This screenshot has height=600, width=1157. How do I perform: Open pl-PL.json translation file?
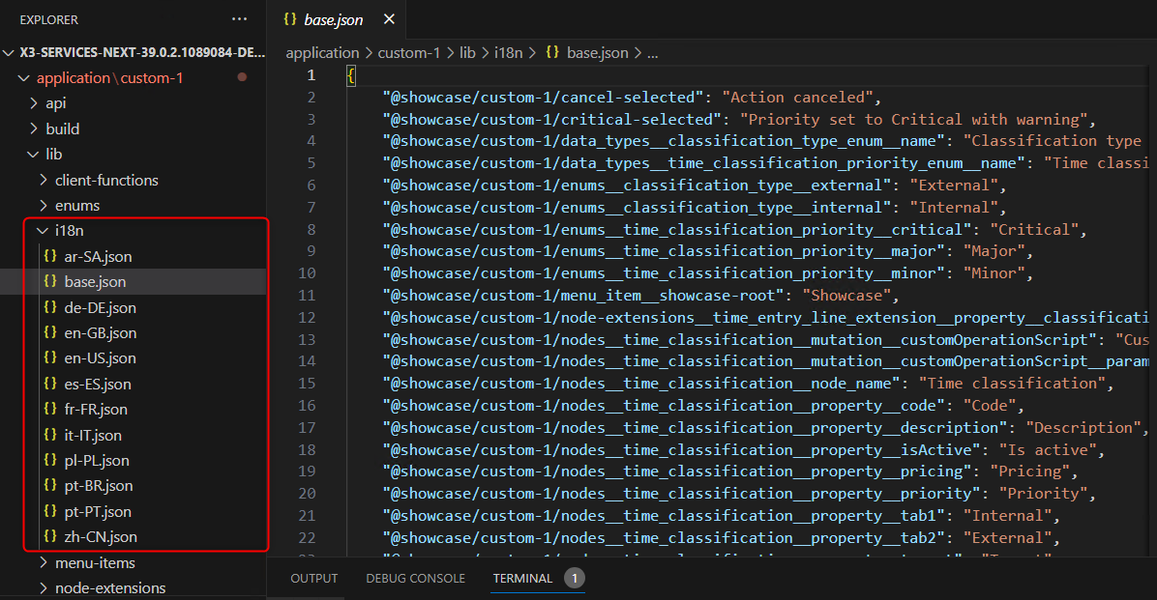click(97, 460)
